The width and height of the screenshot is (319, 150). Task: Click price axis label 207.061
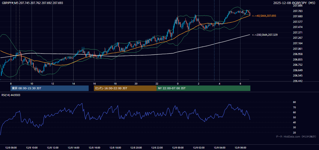(x=298, y=49)
